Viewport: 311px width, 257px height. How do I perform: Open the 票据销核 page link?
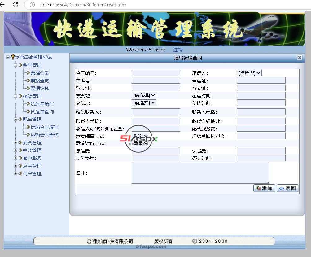click(x=40, y=89)
